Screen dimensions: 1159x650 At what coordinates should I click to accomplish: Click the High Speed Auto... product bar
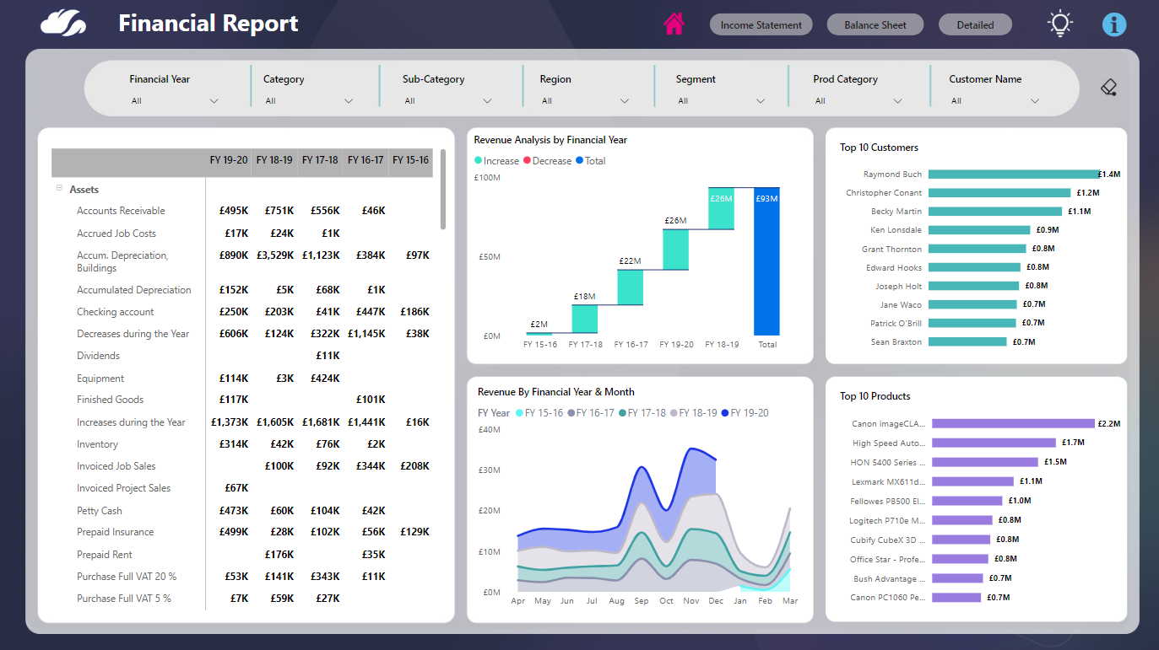[x=994, y=442]
